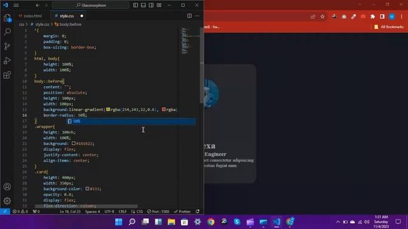
Task: Go forward in VS Code navigation history
Action: 46,5
